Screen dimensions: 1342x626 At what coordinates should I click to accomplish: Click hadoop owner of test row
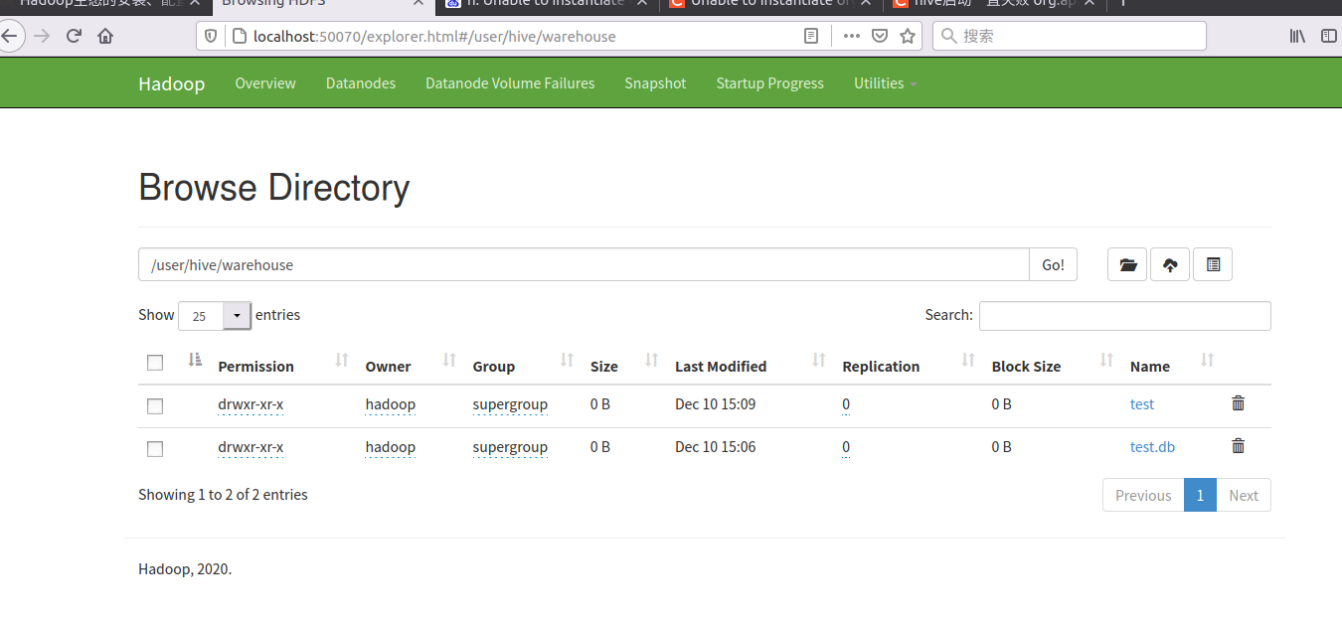tap(390, 404)
